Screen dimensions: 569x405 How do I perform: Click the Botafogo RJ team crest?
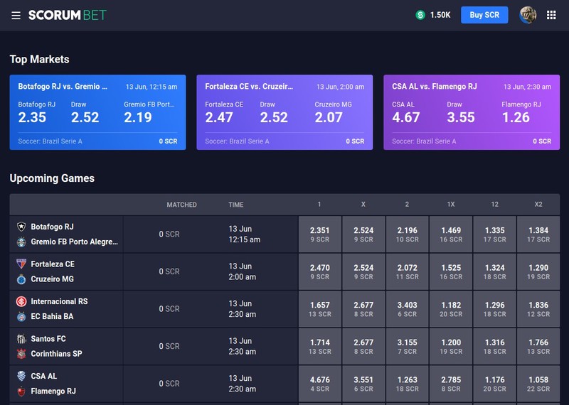point(21,227)
